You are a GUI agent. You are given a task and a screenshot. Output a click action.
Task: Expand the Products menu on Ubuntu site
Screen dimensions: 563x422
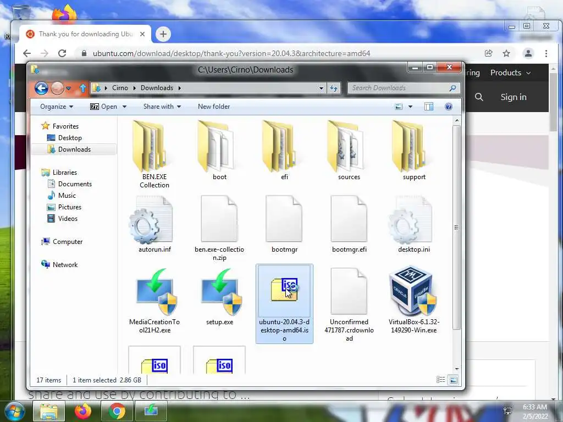point(510,73)
